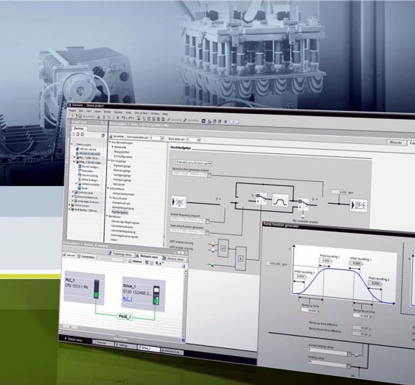Screen dimensions: 415x385
Task: Select the PN/IE_1 network label
Action: pyautogui.click(x=124, y=316)
